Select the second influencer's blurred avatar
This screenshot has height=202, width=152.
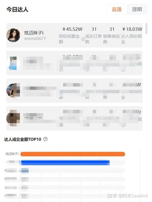13,63
